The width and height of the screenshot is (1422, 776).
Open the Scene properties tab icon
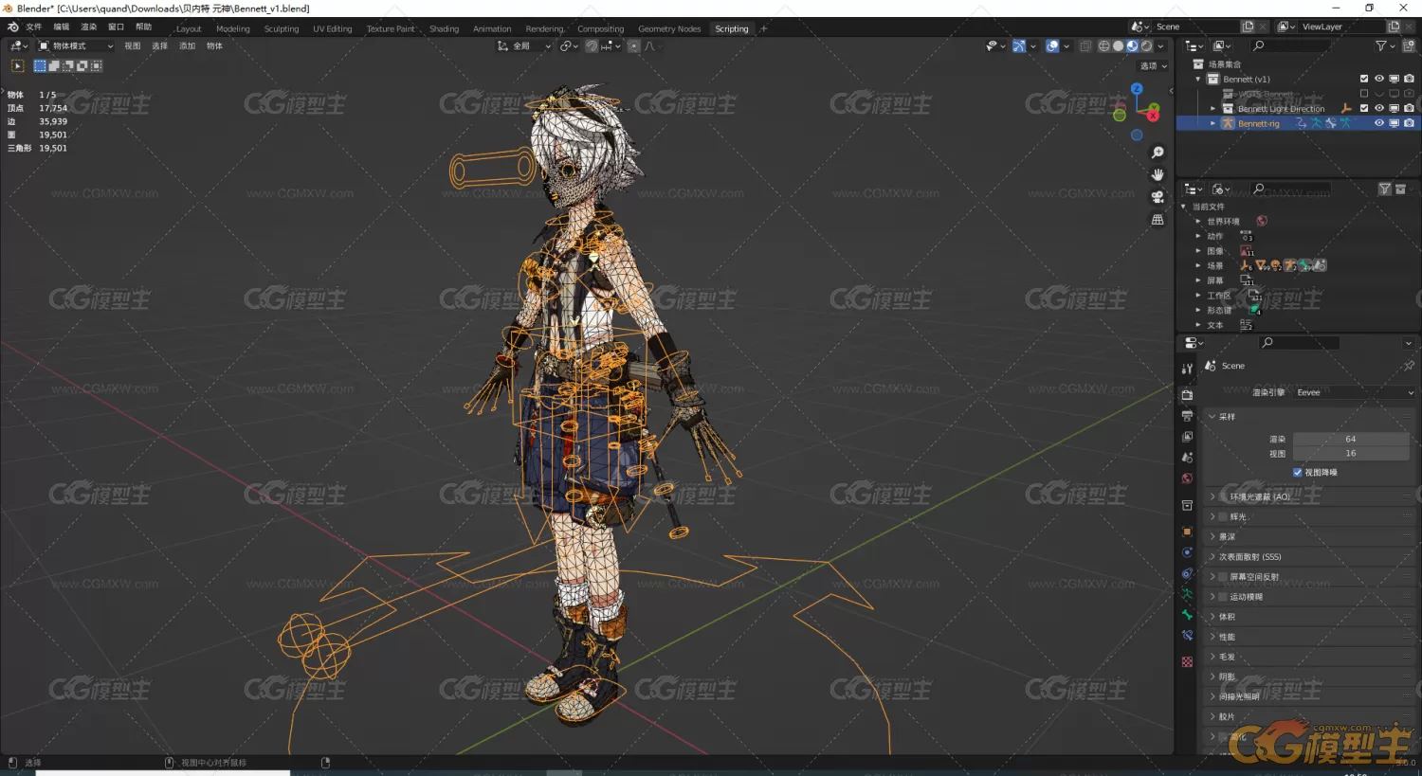1187,458
